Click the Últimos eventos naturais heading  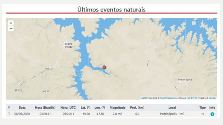pos(111,9)
